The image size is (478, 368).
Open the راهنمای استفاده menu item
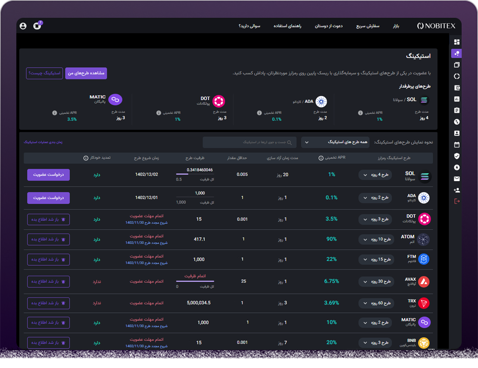[x=287, y=26]
